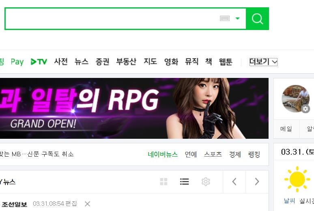The width and height of the screenshot is (314, 211).
Task: Expand the 더보기 more services menu
Action: tap(263, 62)
